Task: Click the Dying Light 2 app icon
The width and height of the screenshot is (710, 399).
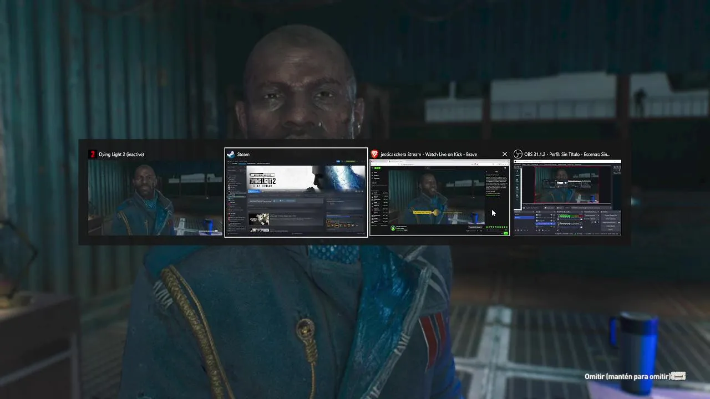Action: click(93, 154)
